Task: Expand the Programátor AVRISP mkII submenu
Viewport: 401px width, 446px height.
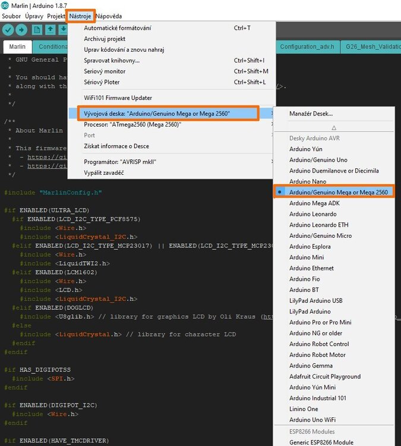Action: point(172,162)
